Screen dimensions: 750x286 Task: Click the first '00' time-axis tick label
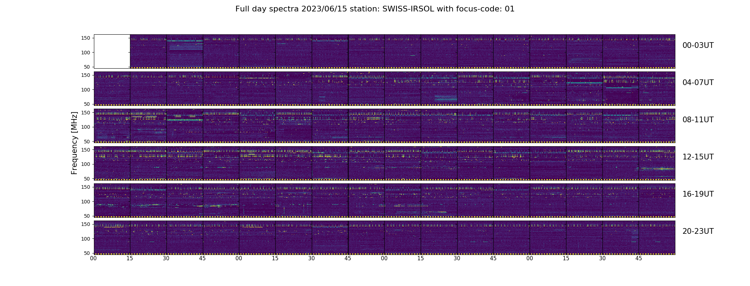click(94, 258)
